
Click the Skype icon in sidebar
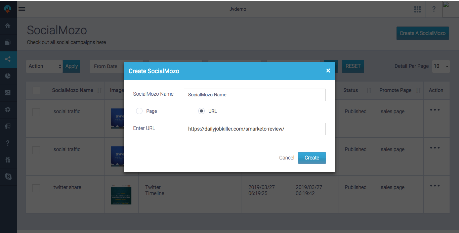(8, 176)
